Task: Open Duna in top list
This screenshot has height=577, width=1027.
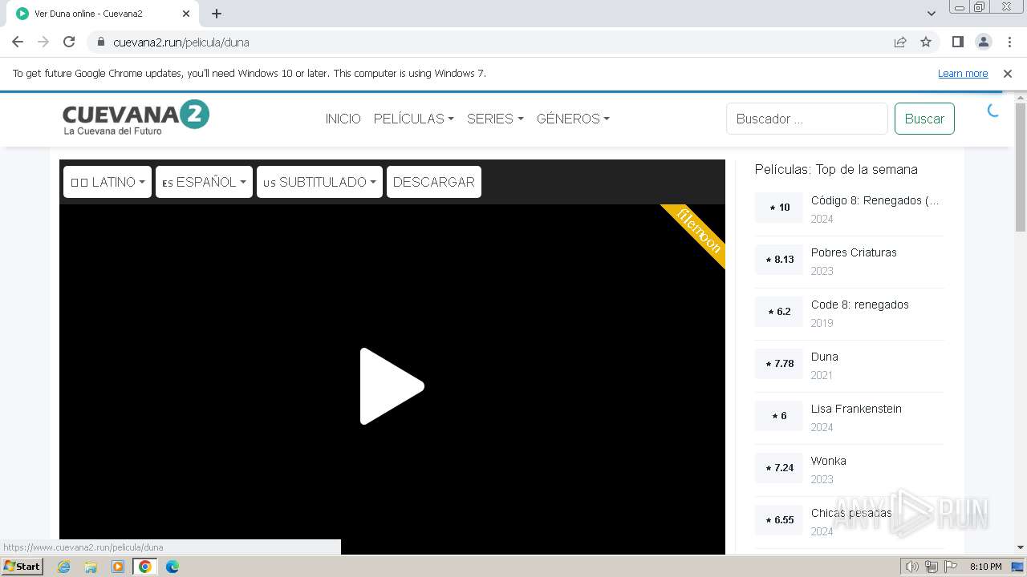Action: click(824, 357)
